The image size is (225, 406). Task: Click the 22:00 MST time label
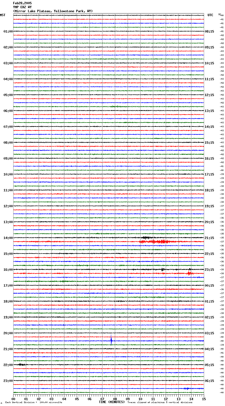tap(8, 365)
